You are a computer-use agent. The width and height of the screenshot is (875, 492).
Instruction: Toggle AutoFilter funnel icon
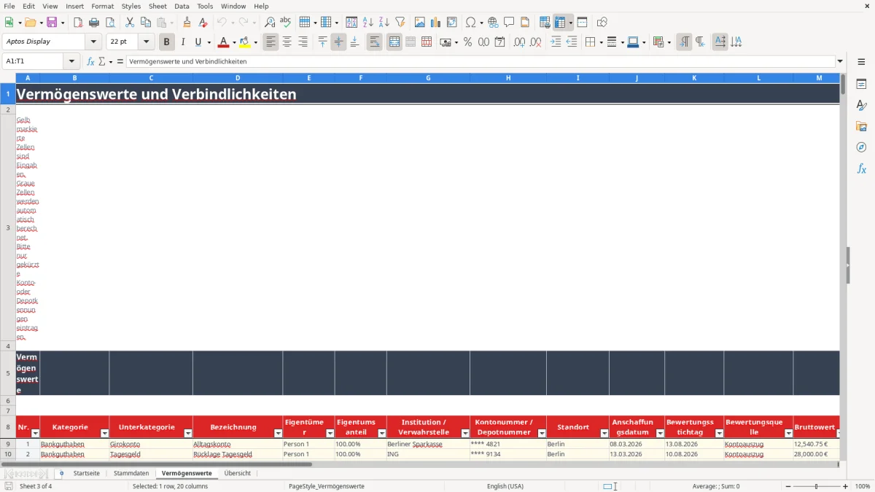point(400,23)
